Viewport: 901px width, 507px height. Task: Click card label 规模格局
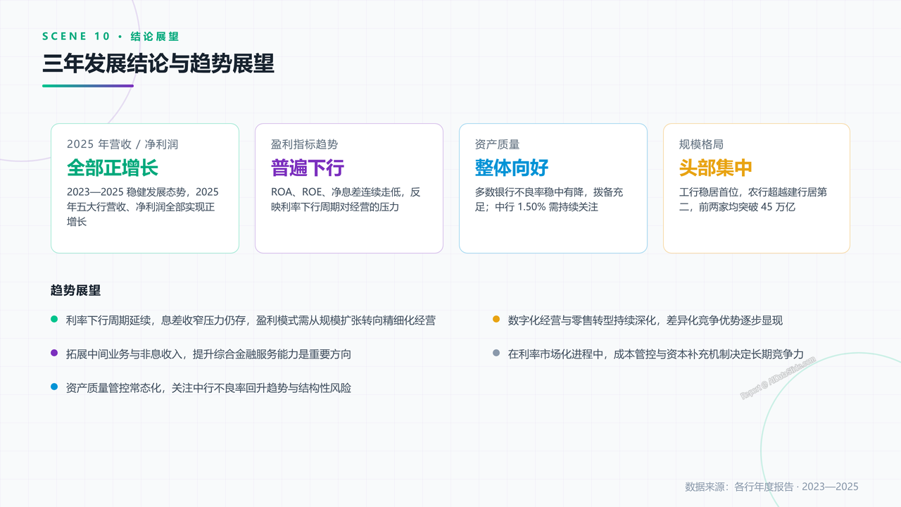pos(701,144)
